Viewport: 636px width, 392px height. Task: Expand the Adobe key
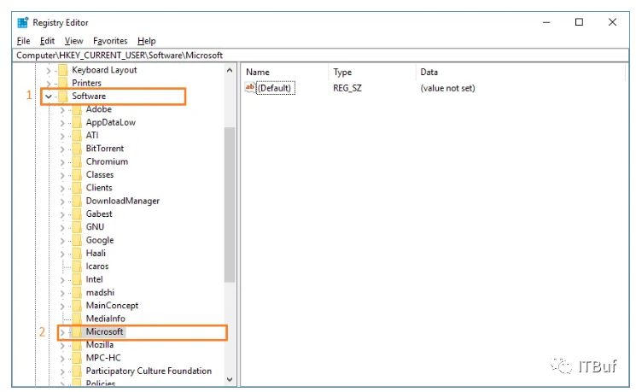click(x=62, y=110)
